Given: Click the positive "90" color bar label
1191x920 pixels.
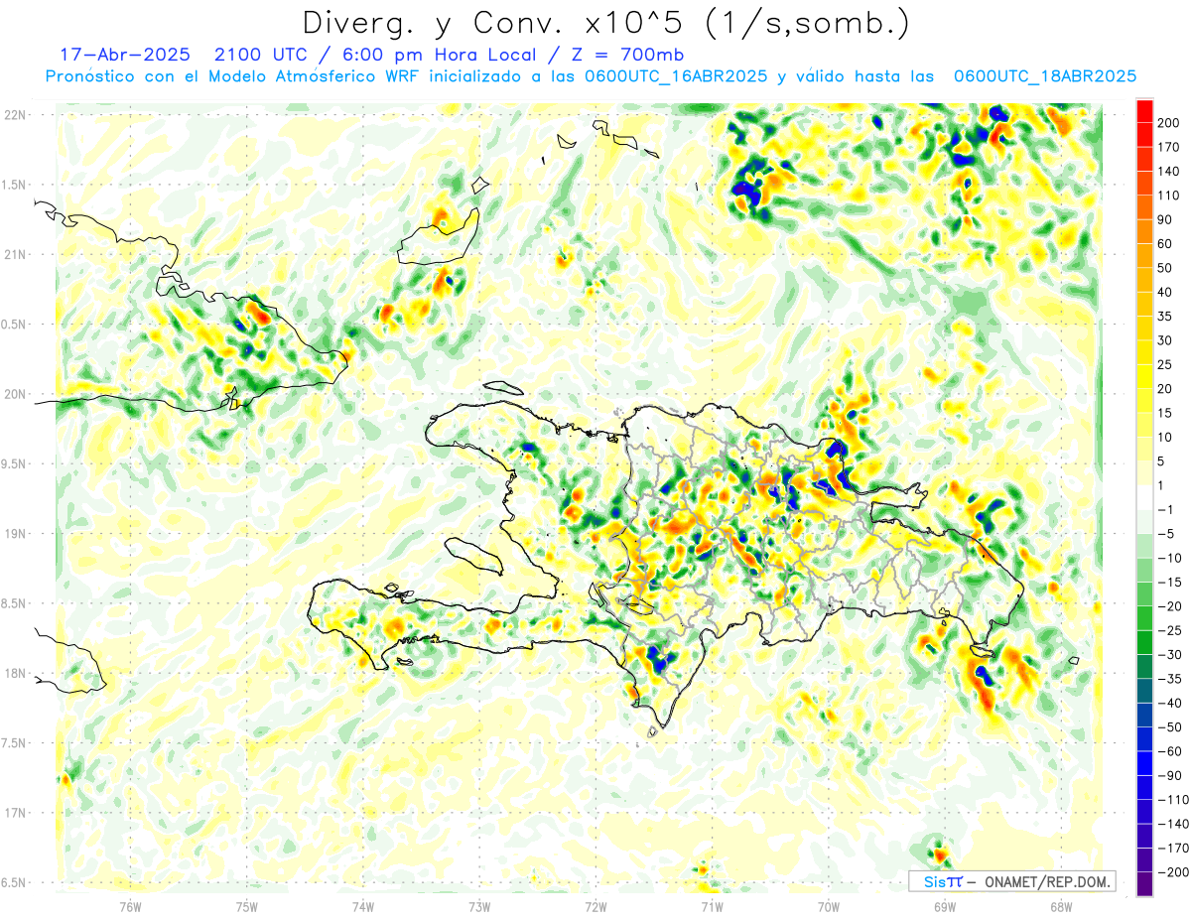Looking at the screenshot, I should click(1166, 220).
